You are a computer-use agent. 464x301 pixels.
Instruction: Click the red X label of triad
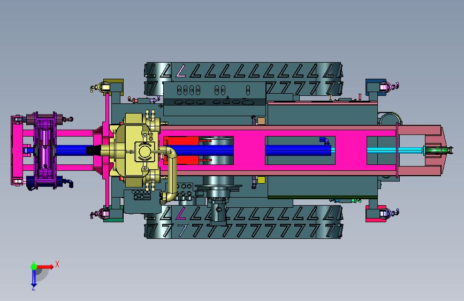point(57,264)
